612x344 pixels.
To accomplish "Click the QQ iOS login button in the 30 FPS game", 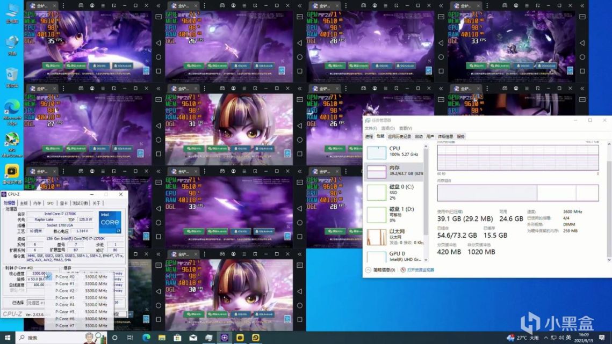I will (x=241, y=314).
